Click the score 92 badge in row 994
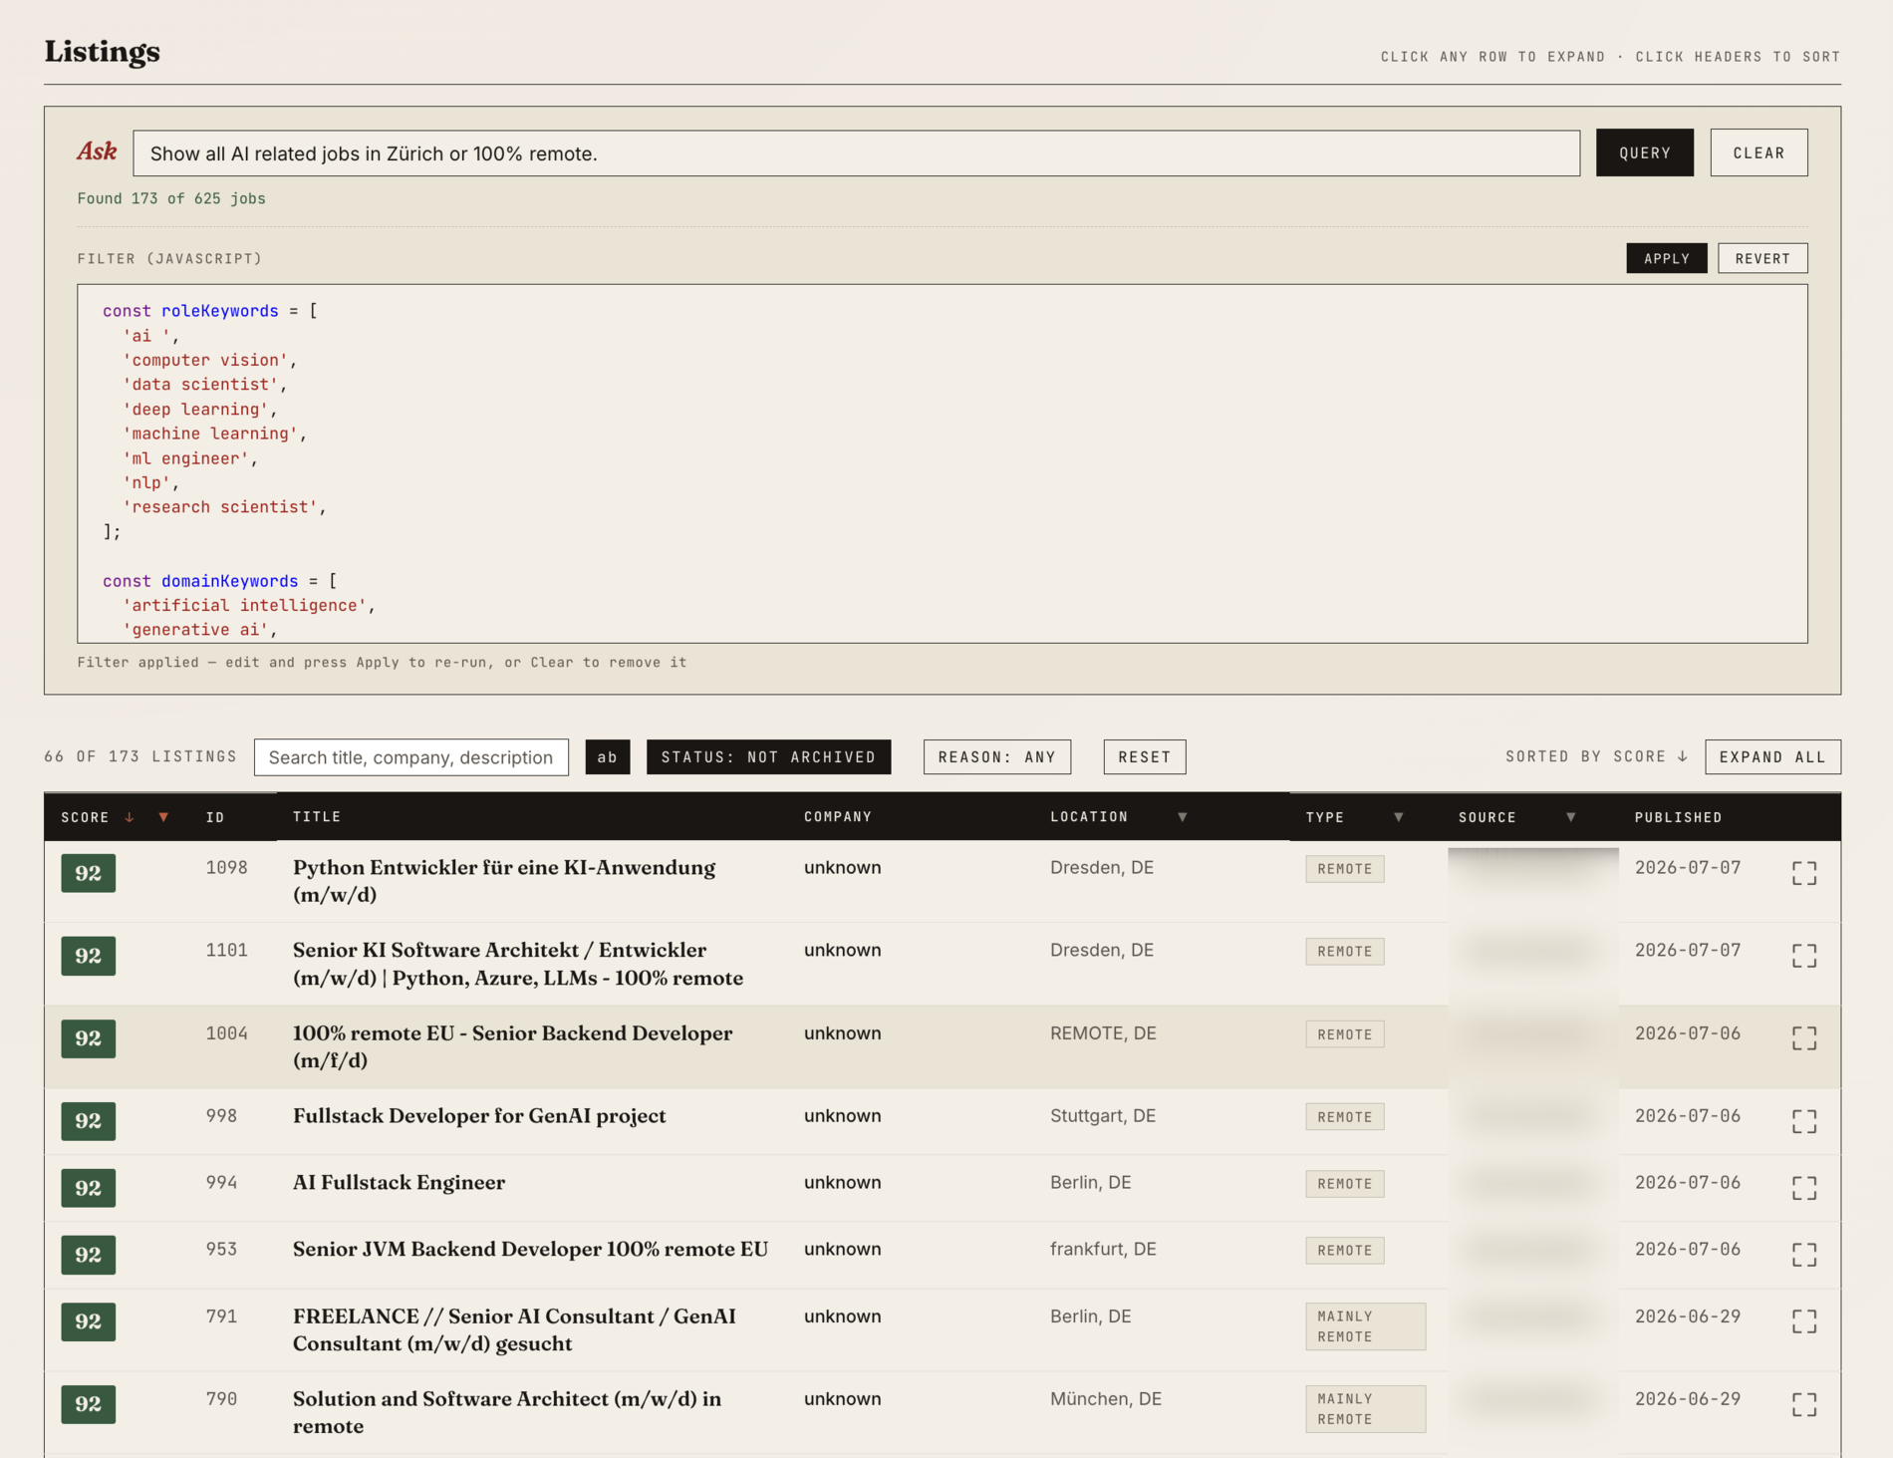 88,1188
